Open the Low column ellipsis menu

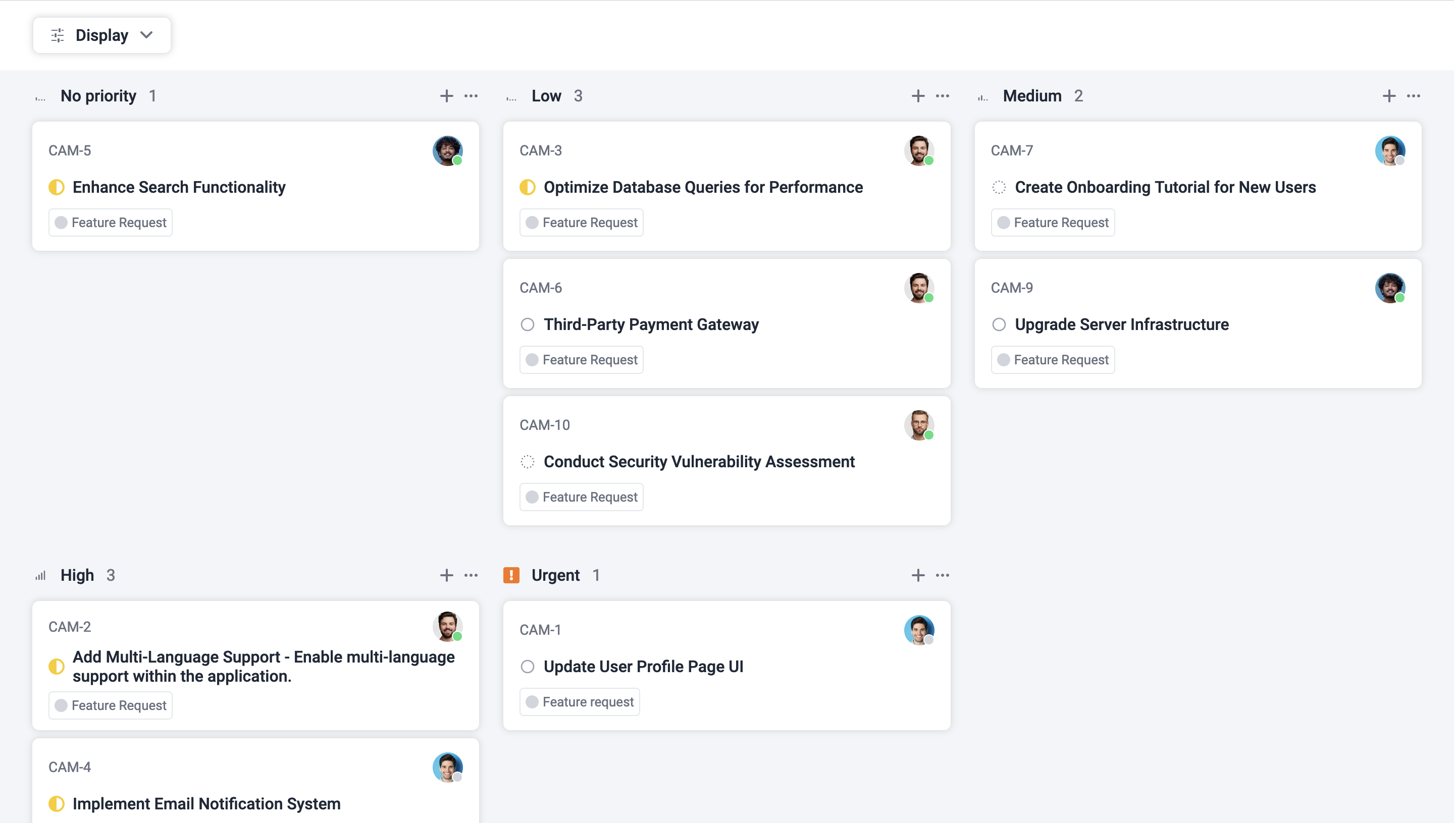coord(942,95)
